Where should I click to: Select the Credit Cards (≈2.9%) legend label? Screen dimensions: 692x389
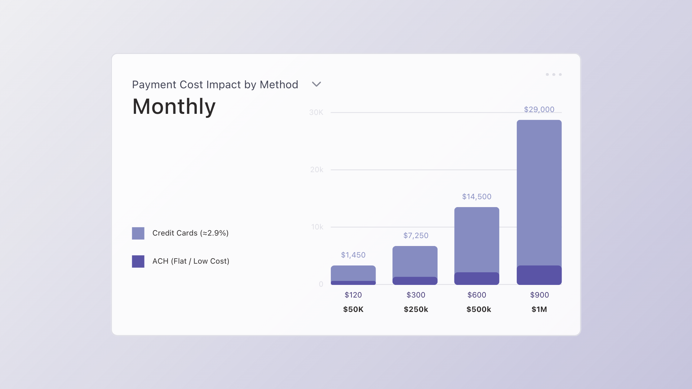click(190, 233)
